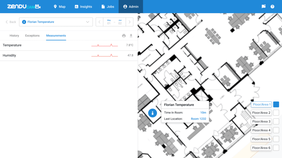Screen dimensions: 282x158
Task: Toggle the Floor/Area 1 checkbox
Action: tap(276, 105)
